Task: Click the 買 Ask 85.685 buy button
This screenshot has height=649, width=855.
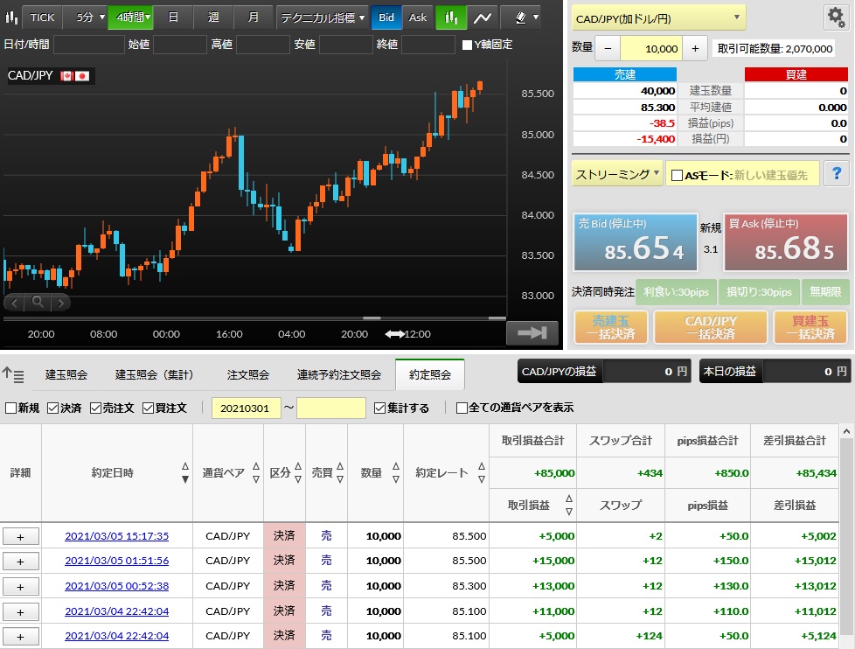Action: pyautogui.click(x=786, y=242)
